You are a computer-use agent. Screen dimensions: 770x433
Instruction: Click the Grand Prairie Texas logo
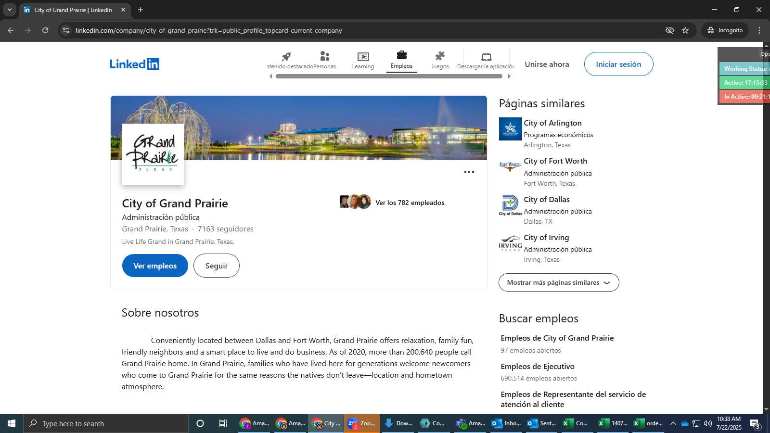click(153, 154)
